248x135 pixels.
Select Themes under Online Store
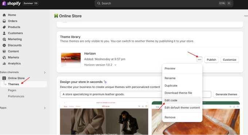[x=24, y=84]
